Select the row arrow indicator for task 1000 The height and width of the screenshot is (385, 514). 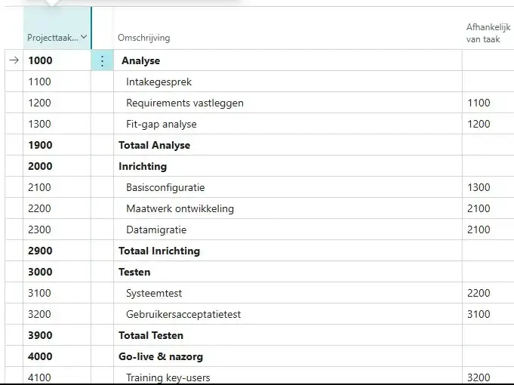click(14, 60)
